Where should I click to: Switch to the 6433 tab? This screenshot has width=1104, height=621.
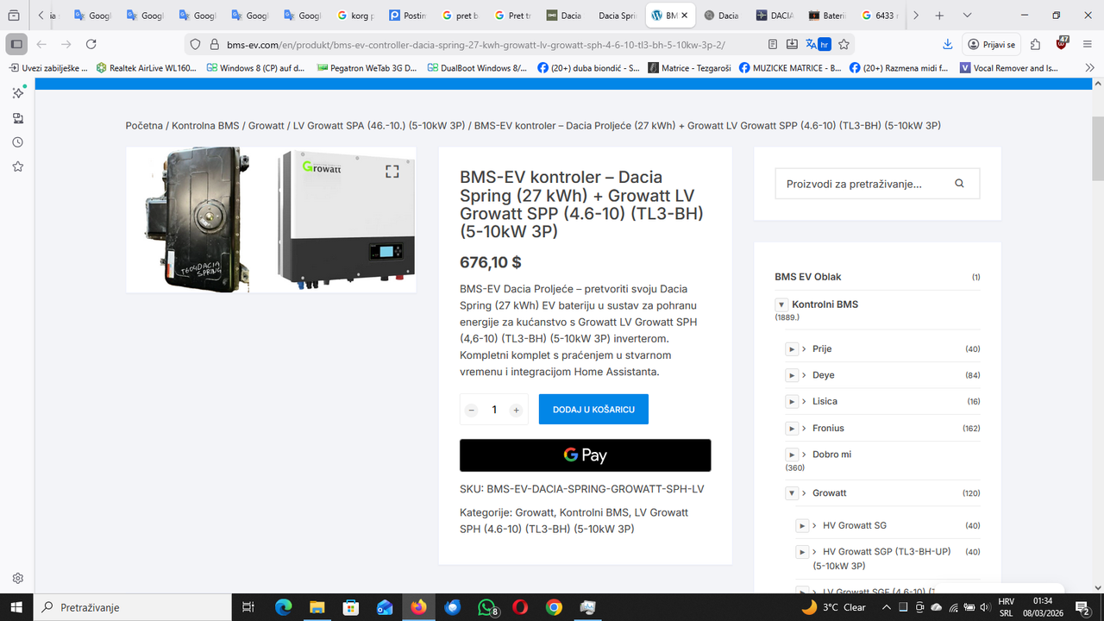880,16
